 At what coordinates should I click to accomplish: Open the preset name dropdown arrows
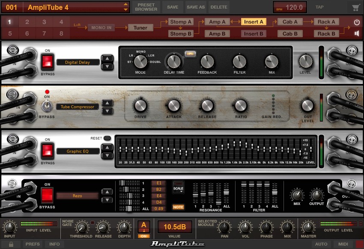click(125, 7)
